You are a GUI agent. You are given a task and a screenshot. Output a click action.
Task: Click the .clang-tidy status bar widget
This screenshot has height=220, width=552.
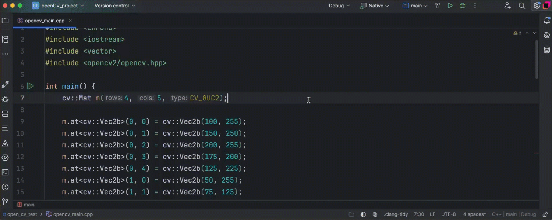coord(395,214)
